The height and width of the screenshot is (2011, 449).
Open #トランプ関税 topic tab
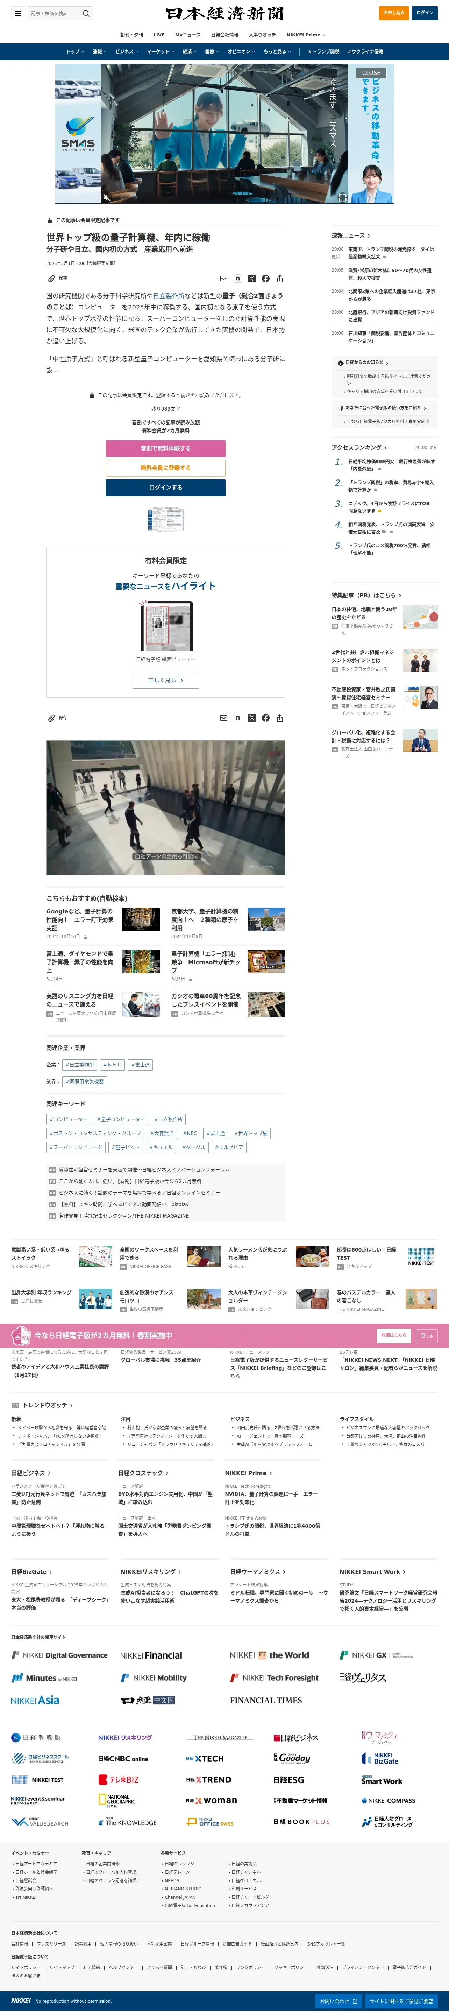pos(323,51)
